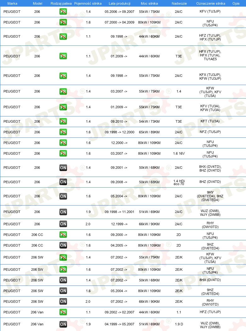Select the PB icon in the 65kW / 89KM row
This screenshot has height=331, width=246.
(63, 132)
